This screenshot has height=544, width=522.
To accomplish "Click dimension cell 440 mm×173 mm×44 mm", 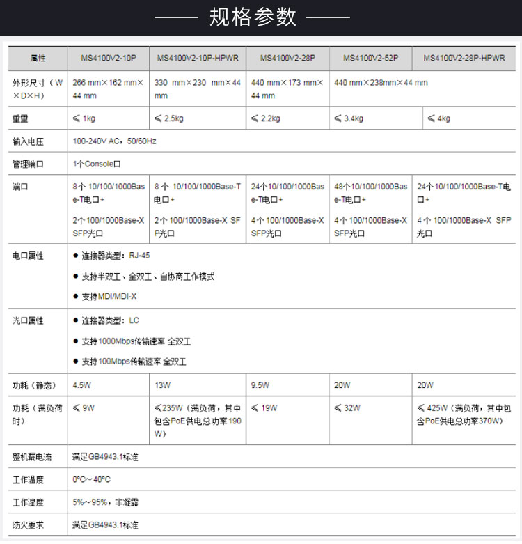I will coord(287,89).
